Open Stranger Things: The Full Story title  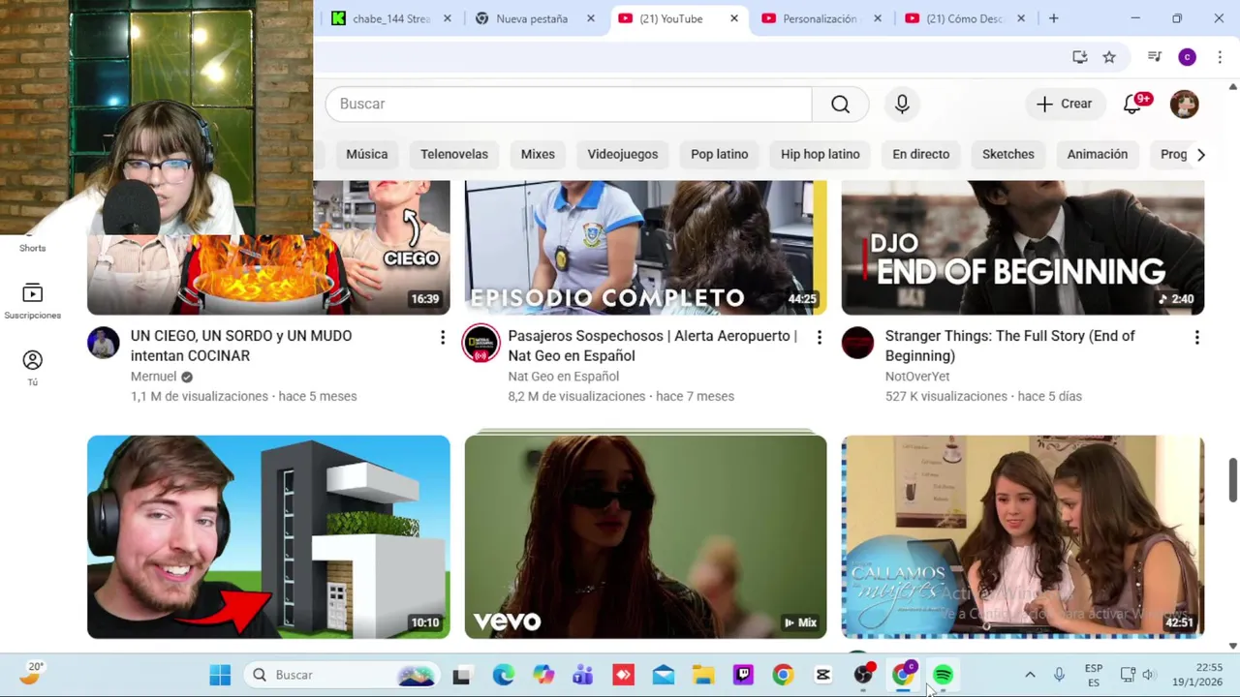coord(1009,346)
